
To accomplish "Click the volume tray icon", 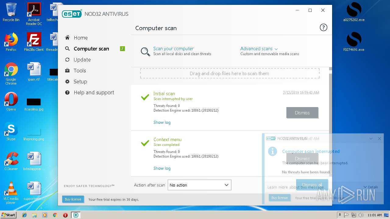I will [x=361, y=215].
